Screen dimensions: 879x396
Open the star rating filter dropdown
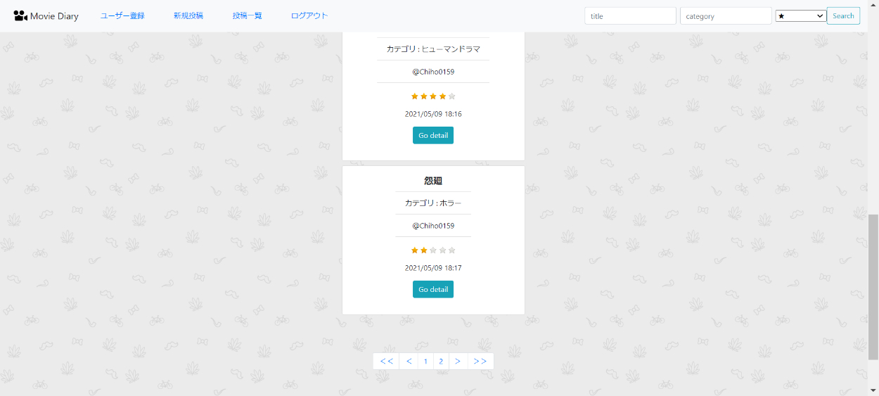point(800,16)
